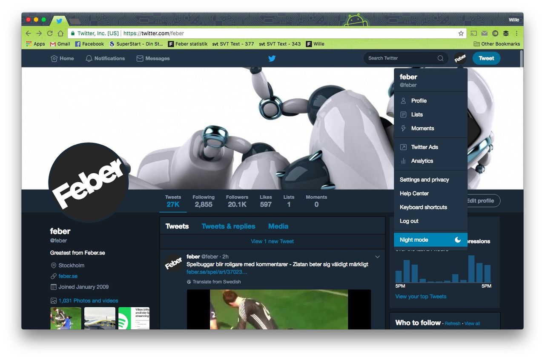
Task: Open Chrome's three-dot menu
Action: pyautogui.click(x=516, y=33)
